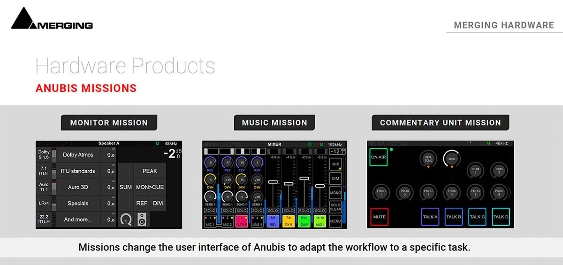
Task: Click the 9/10 DAW channel fader handle
Action: [x=304, y=178]
